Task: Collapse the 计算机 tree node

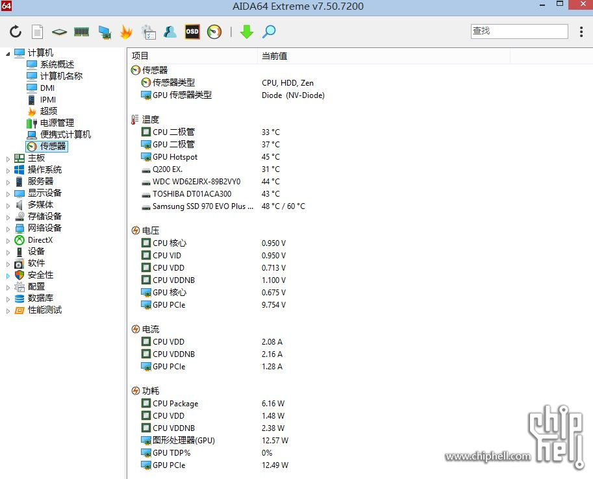Action: pyautogui.click(x=8, y=54)
